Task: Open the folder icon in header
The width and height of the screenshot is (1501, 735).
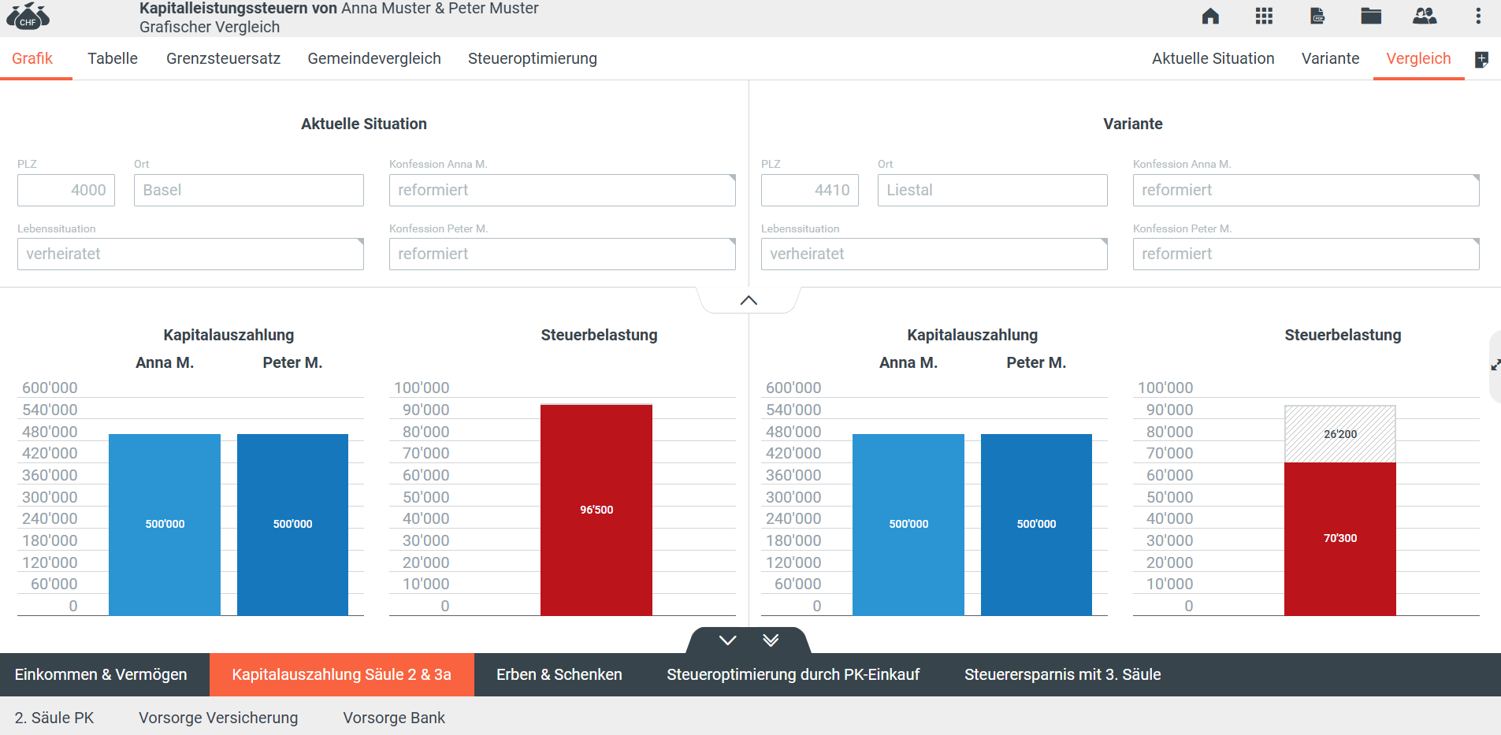Action: coord(1371,16)
